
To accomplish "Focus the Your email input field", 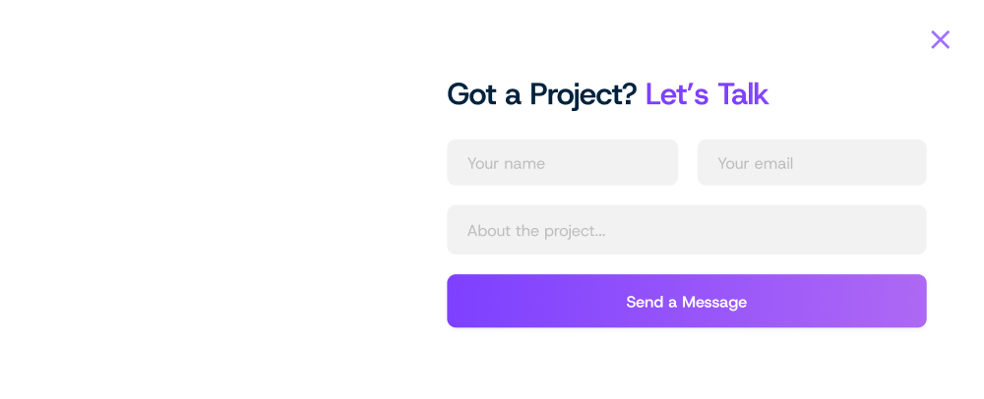I will pos(812,162).
